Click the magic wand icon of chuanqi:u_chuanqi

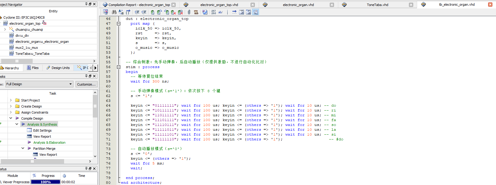[x=11, y=29]
